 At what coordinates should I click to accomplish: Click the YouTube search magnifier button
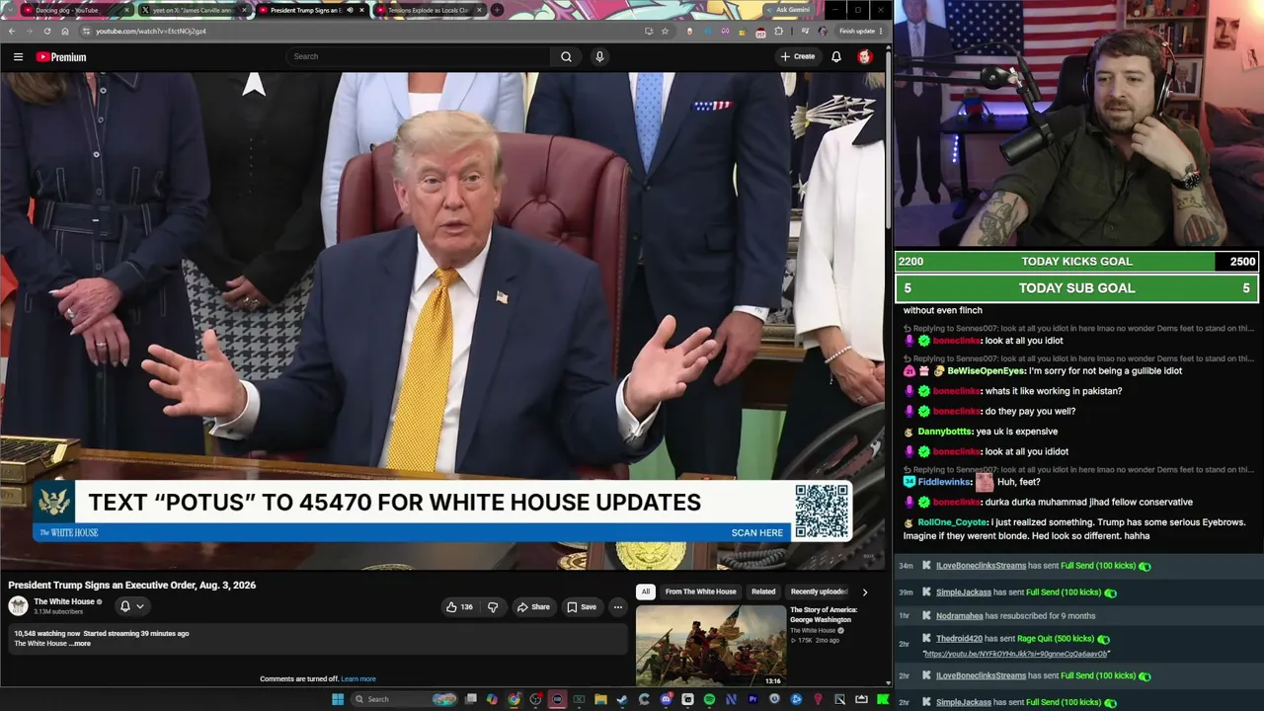(566, 56)
